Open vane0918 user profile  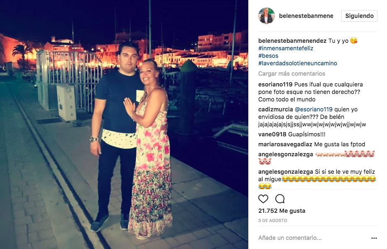pyautogui.click(x=272, y=134)
